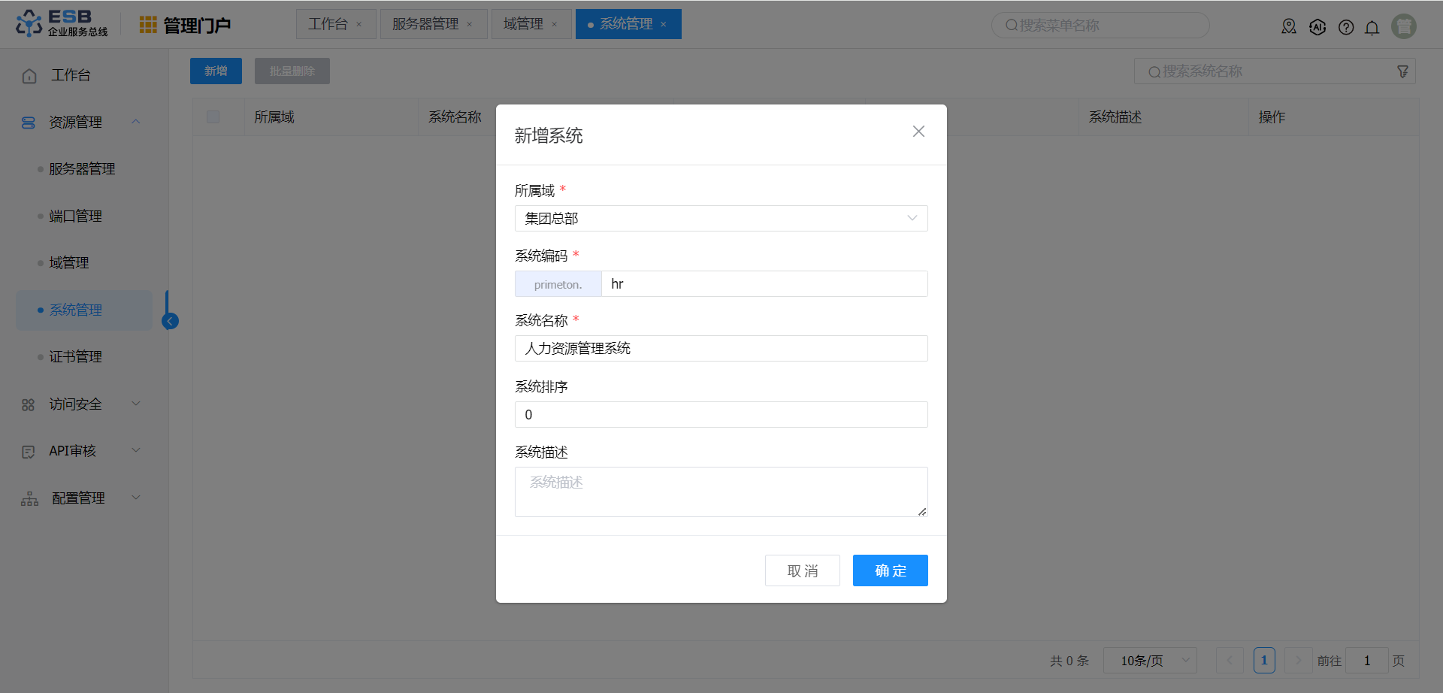The height and width of the screenshot is (693, 1443).
Task: Open the help question mark icon
Action: click(1346, 28)
